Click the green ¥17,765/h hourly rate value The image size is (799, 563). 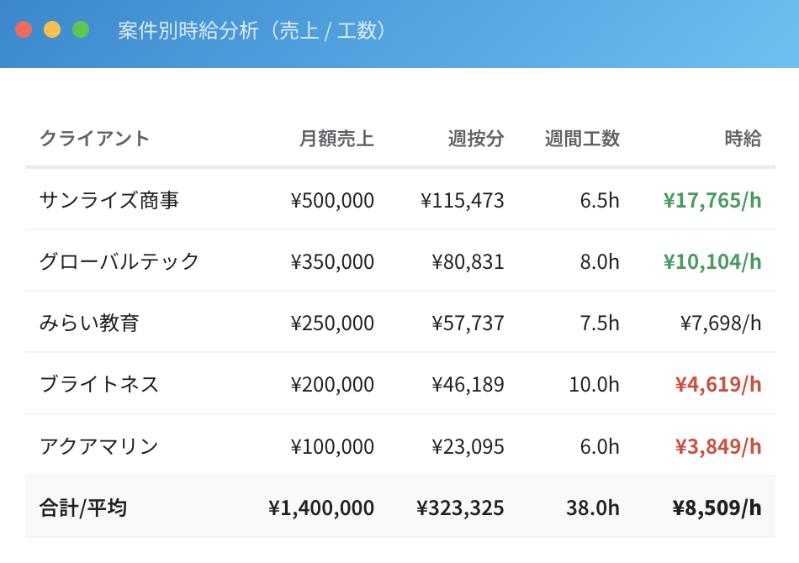712,200
